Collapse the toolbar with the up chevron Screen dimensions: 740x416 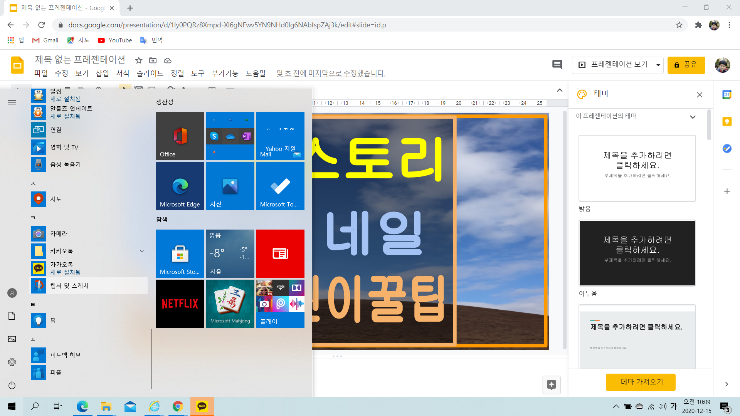click(x=560, y=91)
